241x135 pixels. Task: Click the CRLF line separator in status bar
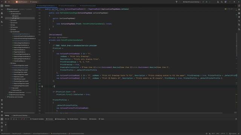click(218, 133)
